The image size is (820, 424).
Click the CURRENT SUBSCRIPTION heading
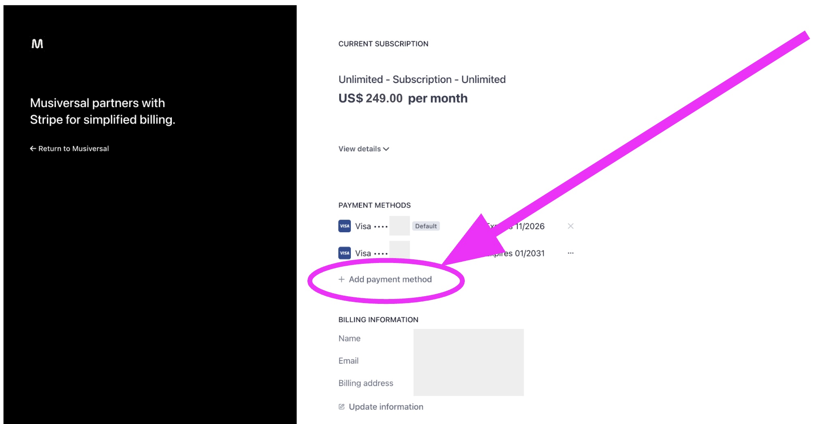pos(383,44)
